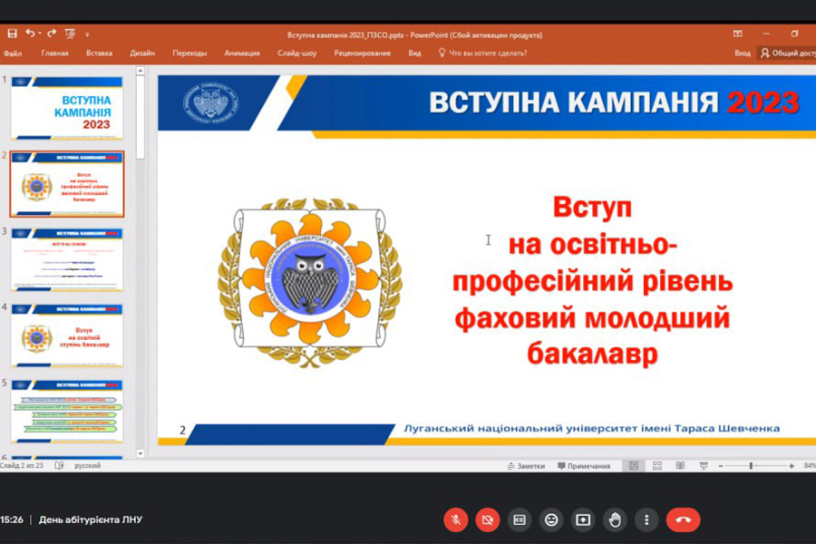Redo the last action
This screenshot has height=544, width=816.
pyautogui.click(x=52, y=34)
